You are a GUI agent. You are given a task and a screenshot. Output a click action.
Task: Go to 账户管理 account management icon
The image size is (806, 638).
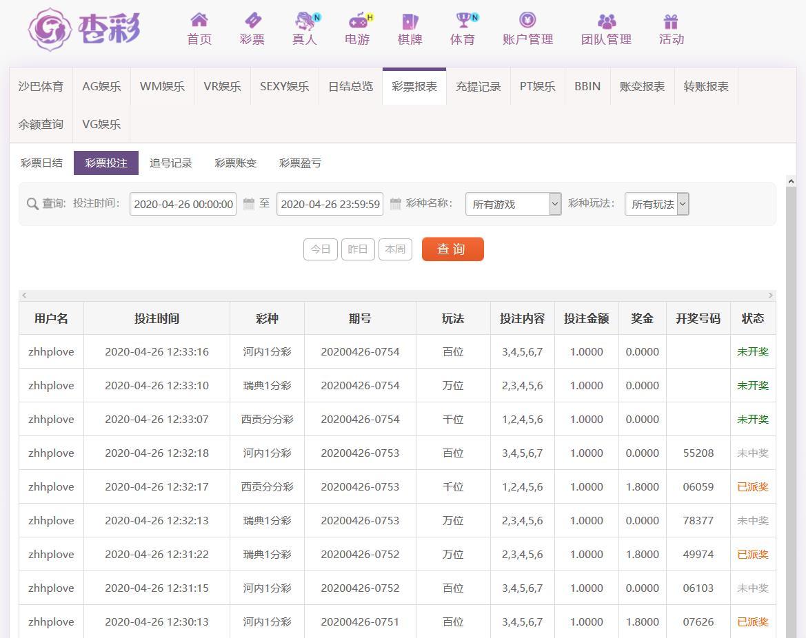tap(527, 21)
